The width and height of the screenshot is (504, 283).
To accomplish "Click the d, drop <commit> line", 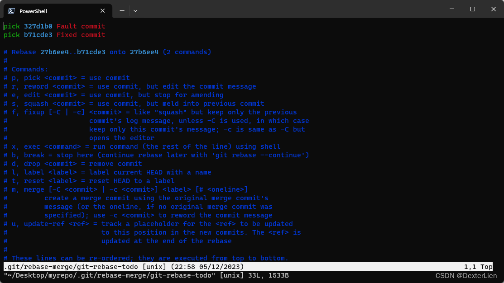I will point(72,164).
